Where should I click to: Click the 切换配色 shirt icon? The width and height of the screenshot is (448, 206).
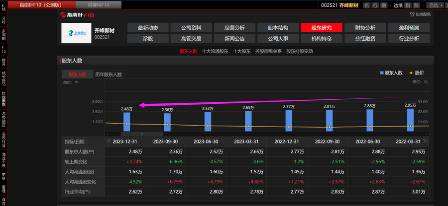coord(412,14)
